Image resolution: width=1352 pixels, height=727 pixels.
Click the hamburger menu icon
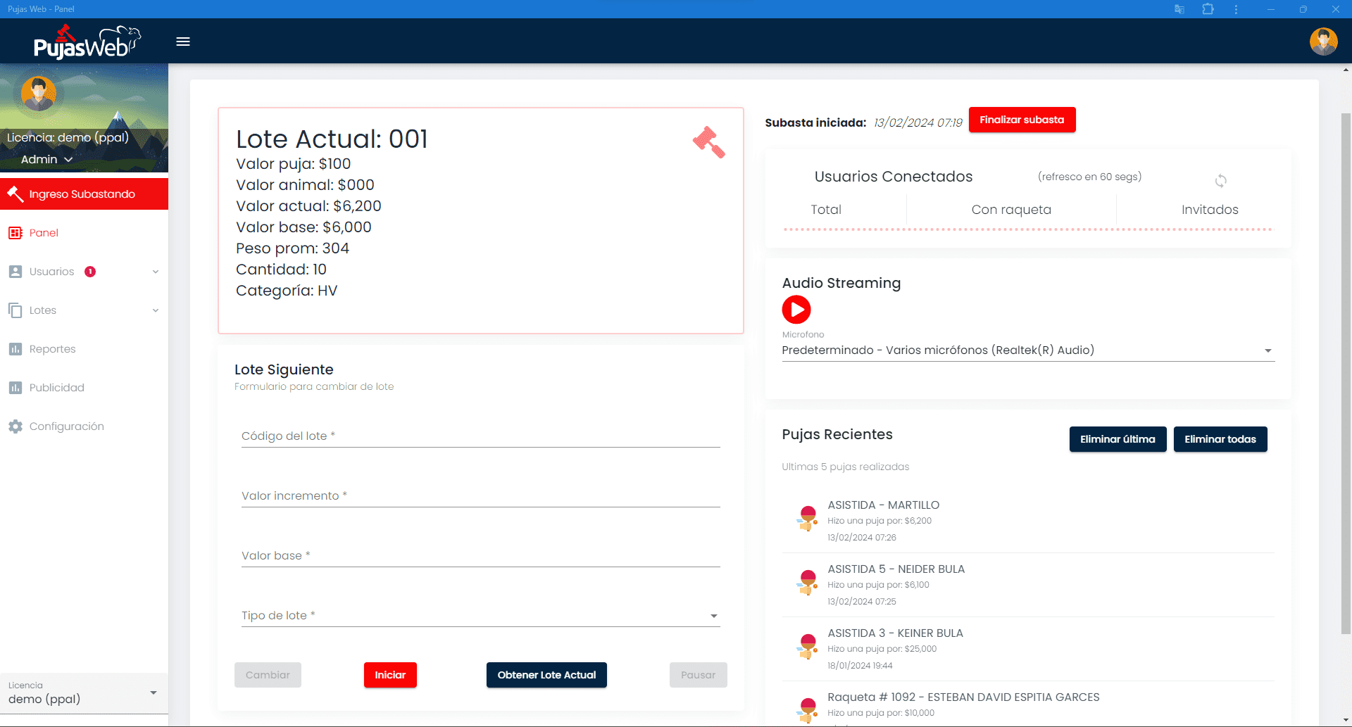183,42
